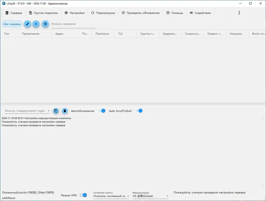Focus the Фильтр серверов input field

coord(74,24)
